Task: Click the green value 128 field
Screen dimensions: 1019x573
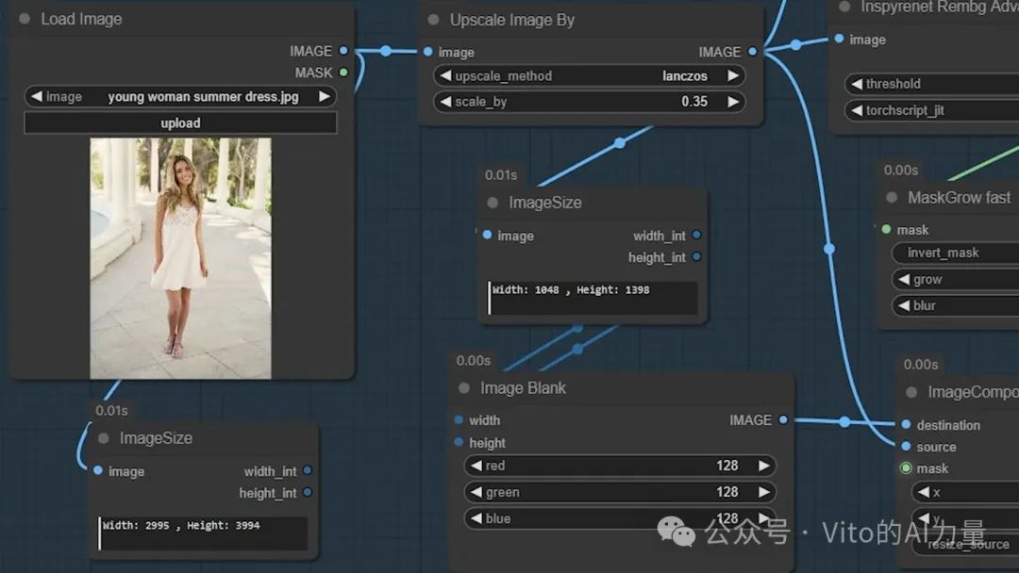Action: coord(621,492)
